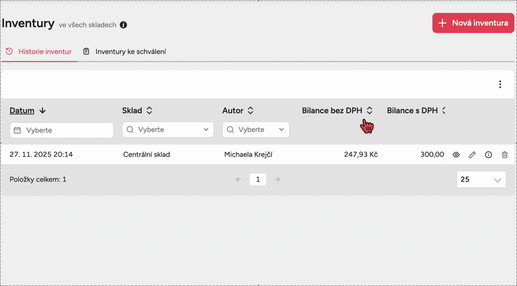Click the Nová inventura button

473,23
